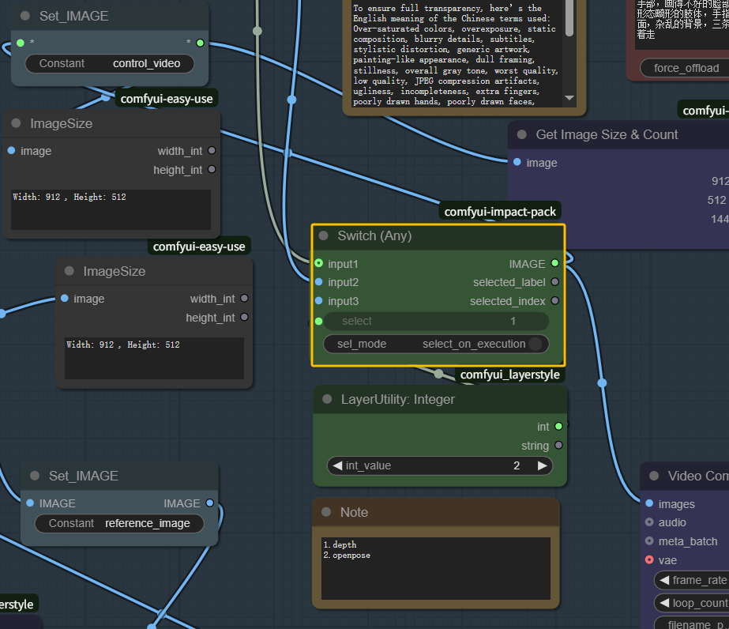Click the star output socket of control_video Set_IMAGE
729x629 pixels.
[200, 43]
